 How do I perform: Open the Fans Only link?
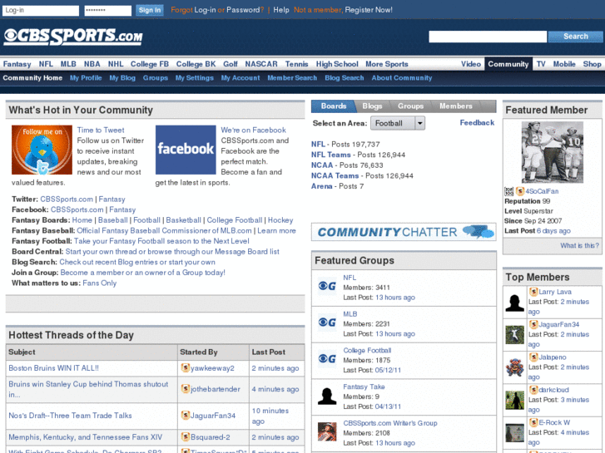click(x=99, y=283)
